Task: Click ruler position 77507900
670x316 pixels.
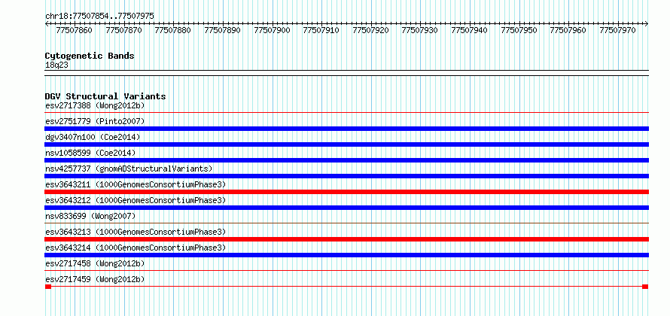Action: pyautogui.click(x=272, y=30)
